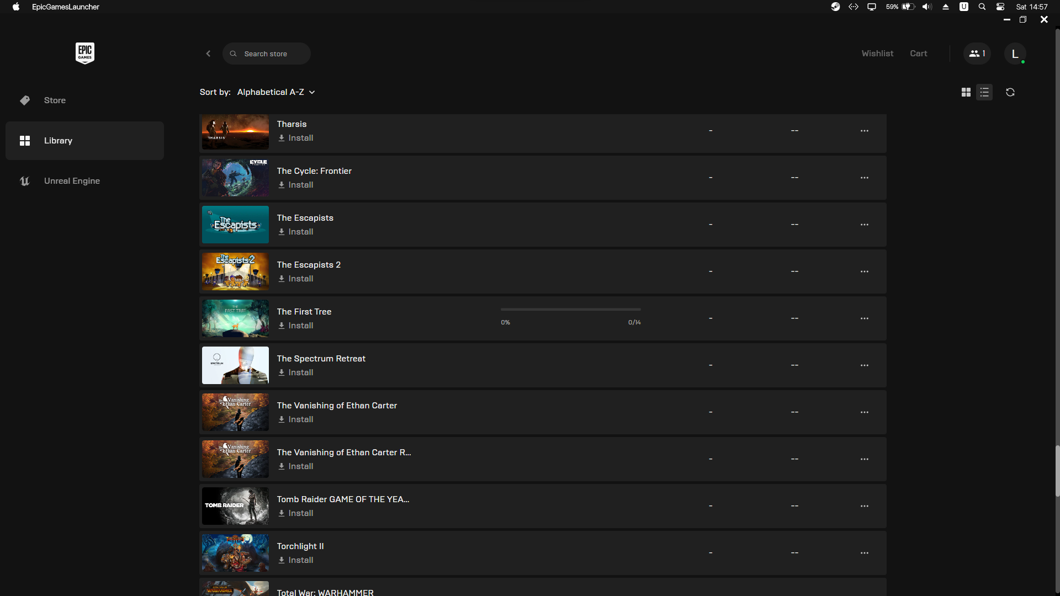Switch to grid view layout
The height and width of the screenshot is (596, 1060).
coord(966,92)
